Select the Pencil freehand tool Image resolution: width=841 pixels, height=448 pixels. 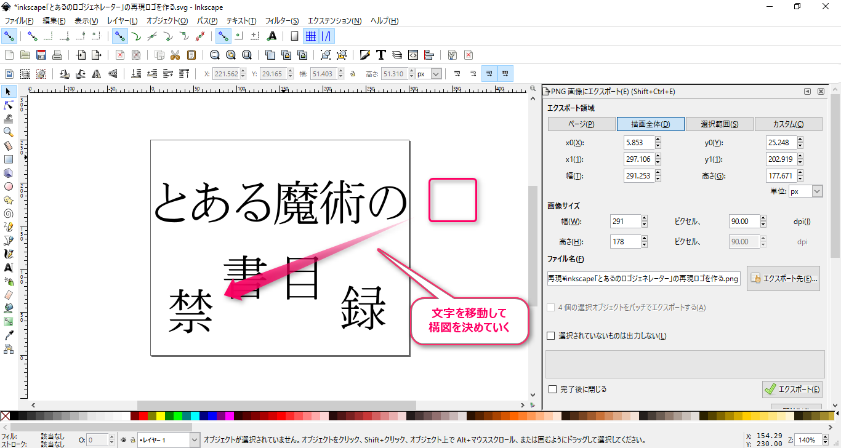coord(9,227)
